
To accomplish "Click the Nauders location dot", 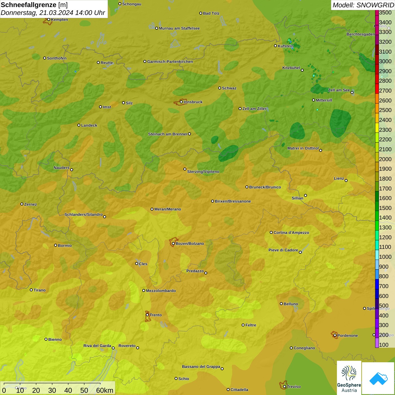I will coord(72,170).
